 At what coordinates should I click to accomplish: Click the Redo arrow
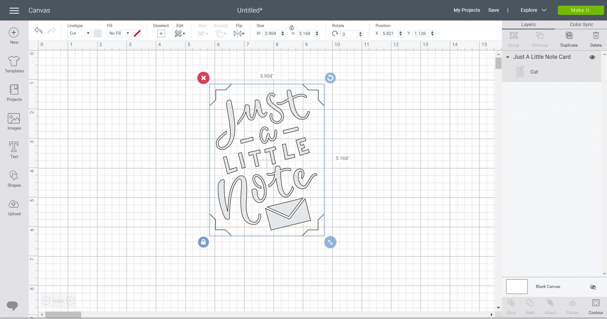point(52,30)
